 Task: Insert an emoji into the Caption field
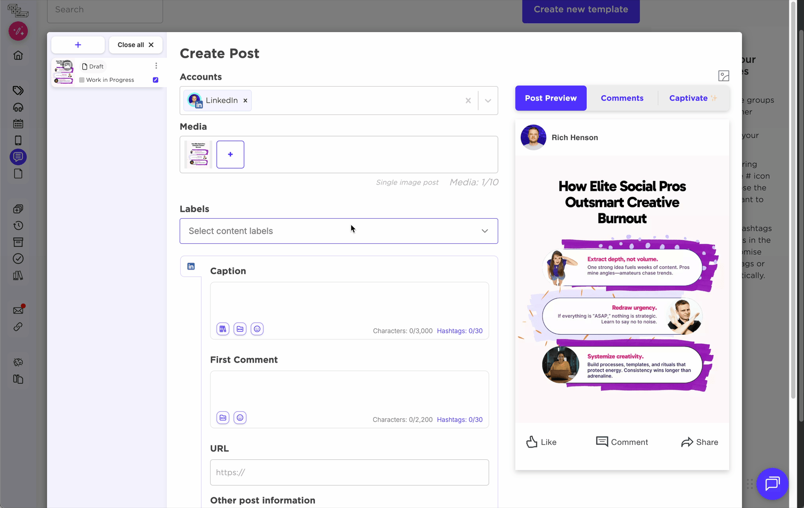coord(257,329)
